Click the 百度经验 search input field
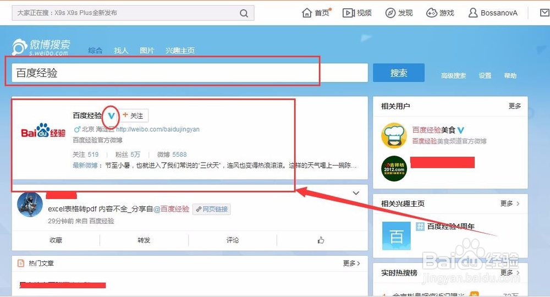Viewport: 550px width, 297px height. (x=189, y=73)
